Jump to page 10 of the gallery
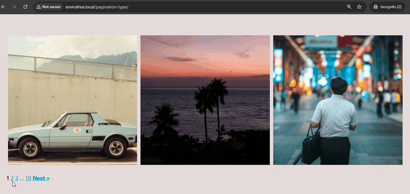Viewport: 410px width, 194px height. pyautogui.click(x=28, y=178)
